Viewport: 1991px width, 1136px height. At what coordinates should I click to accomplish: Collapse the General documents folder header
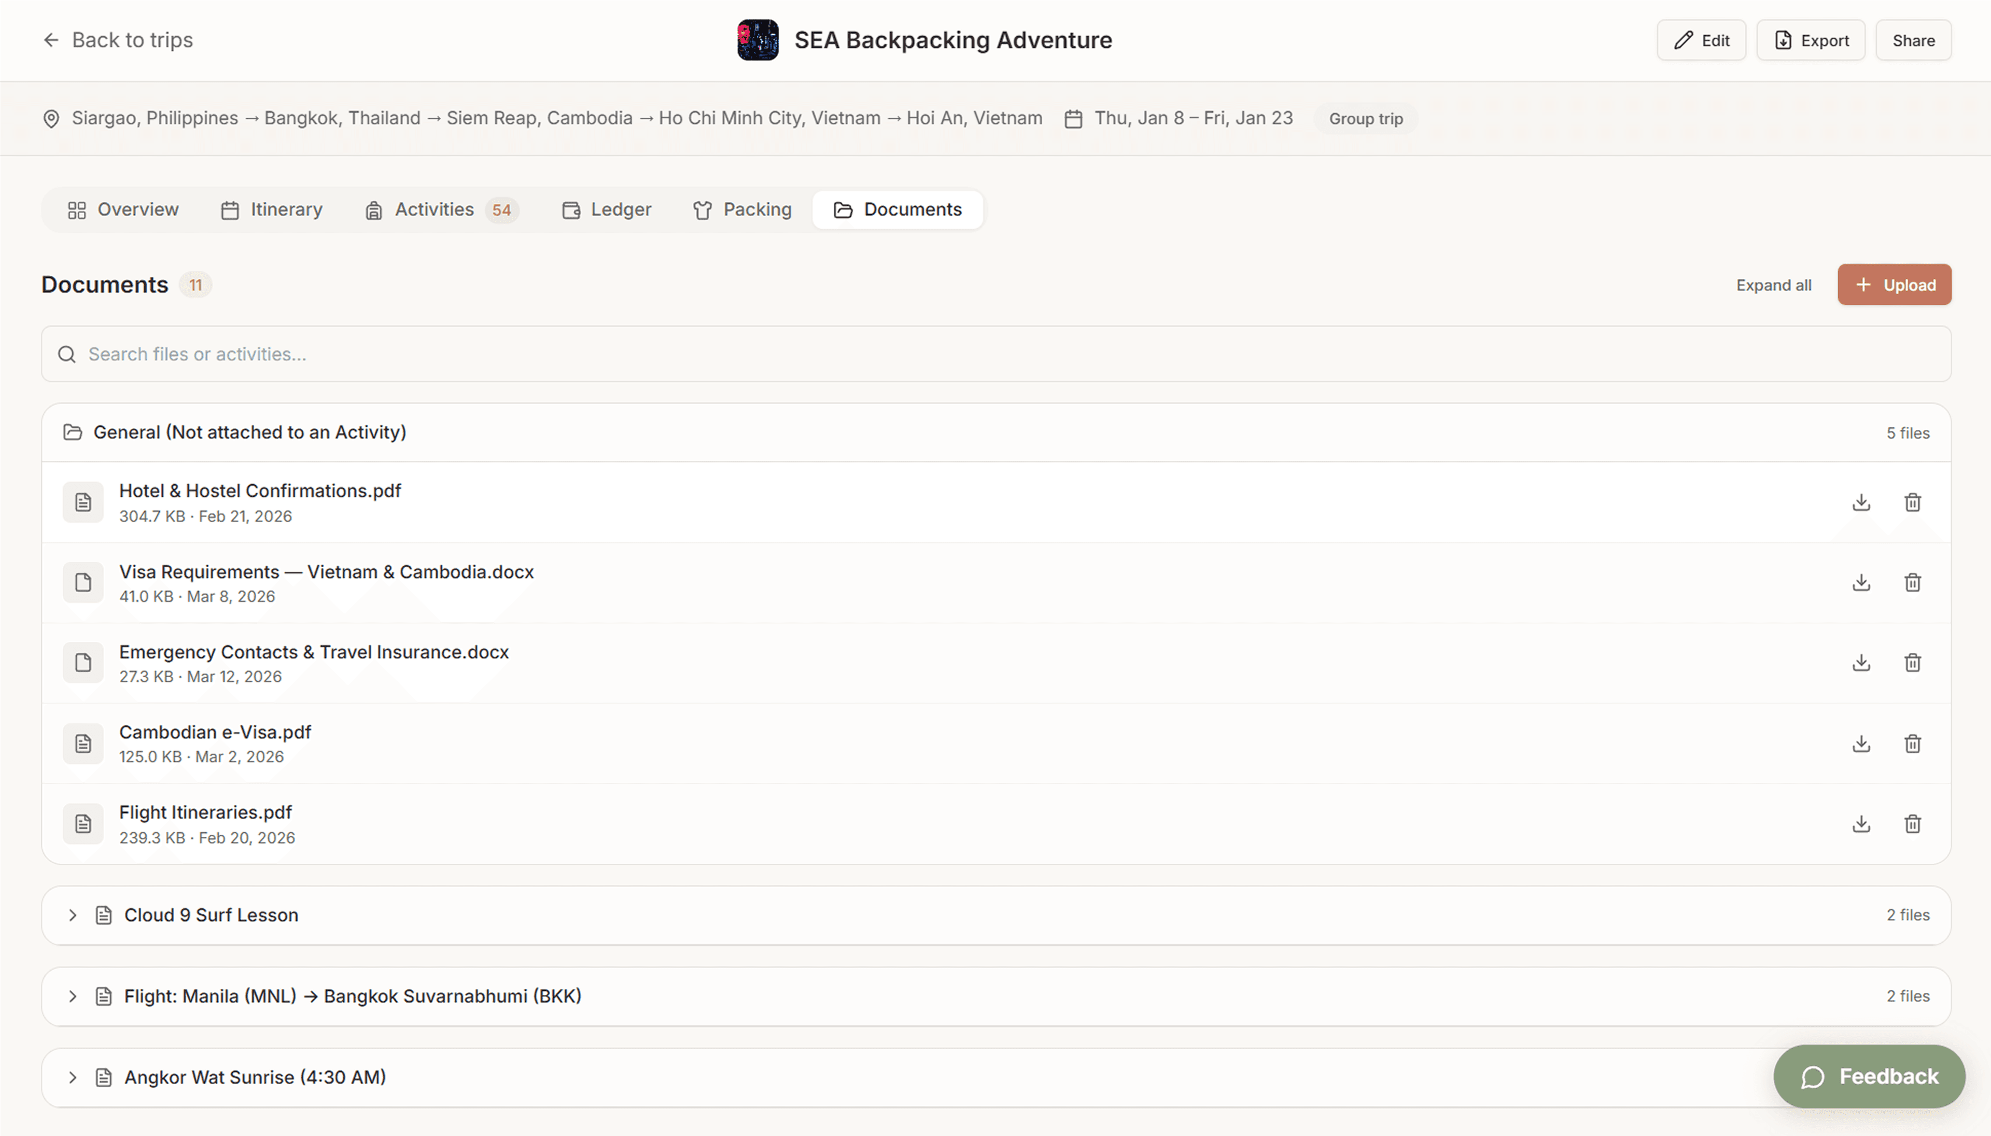250,432
